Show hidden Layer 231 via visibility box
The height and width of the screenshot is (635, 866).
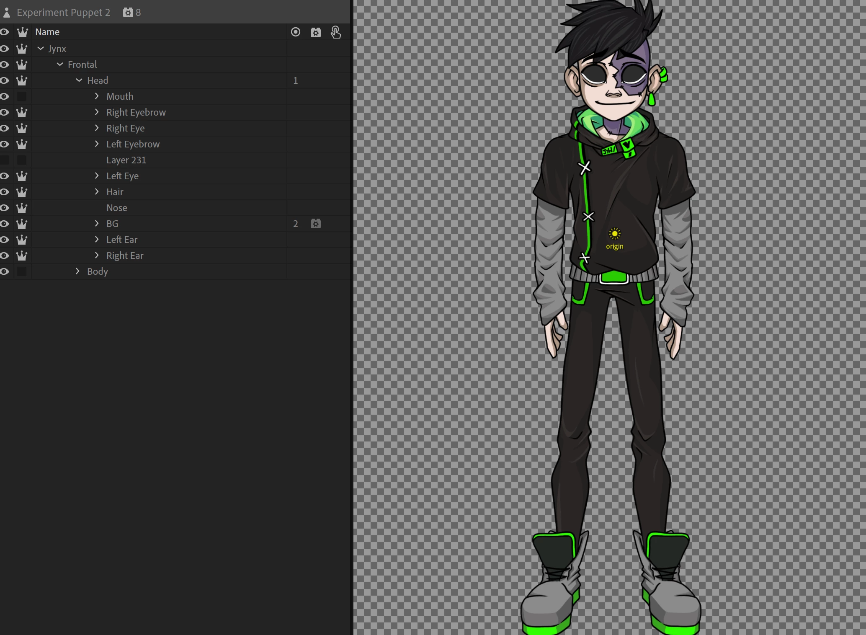5,160
